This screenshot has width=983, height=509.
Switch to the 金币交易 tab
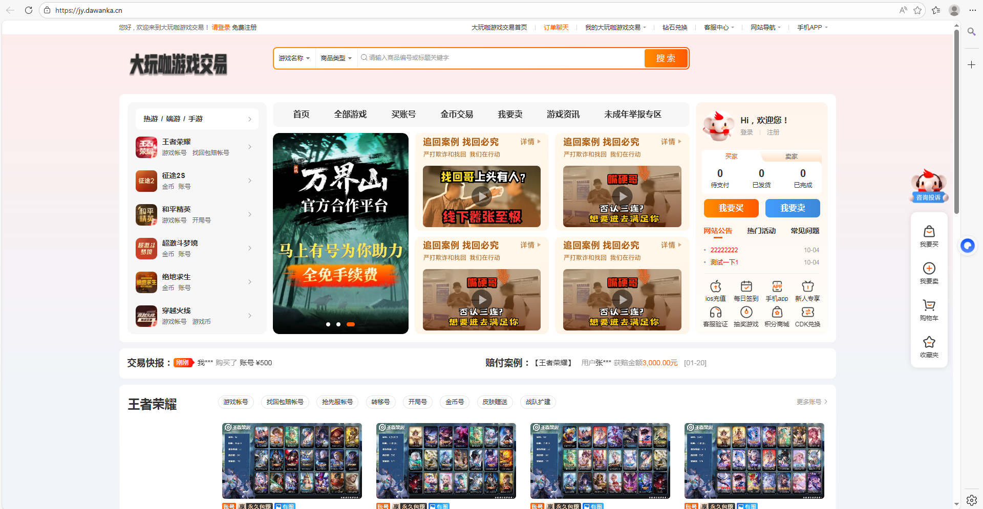tap(456, 115)
